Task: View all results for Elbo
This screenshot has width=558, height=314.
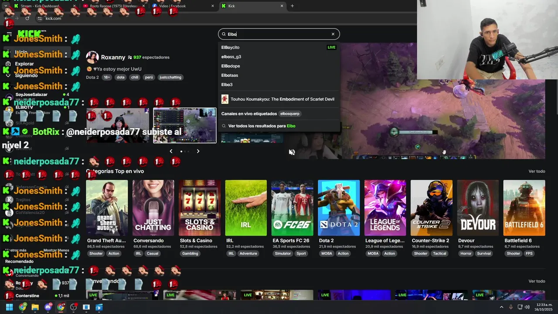Action: tap(279, 126)
